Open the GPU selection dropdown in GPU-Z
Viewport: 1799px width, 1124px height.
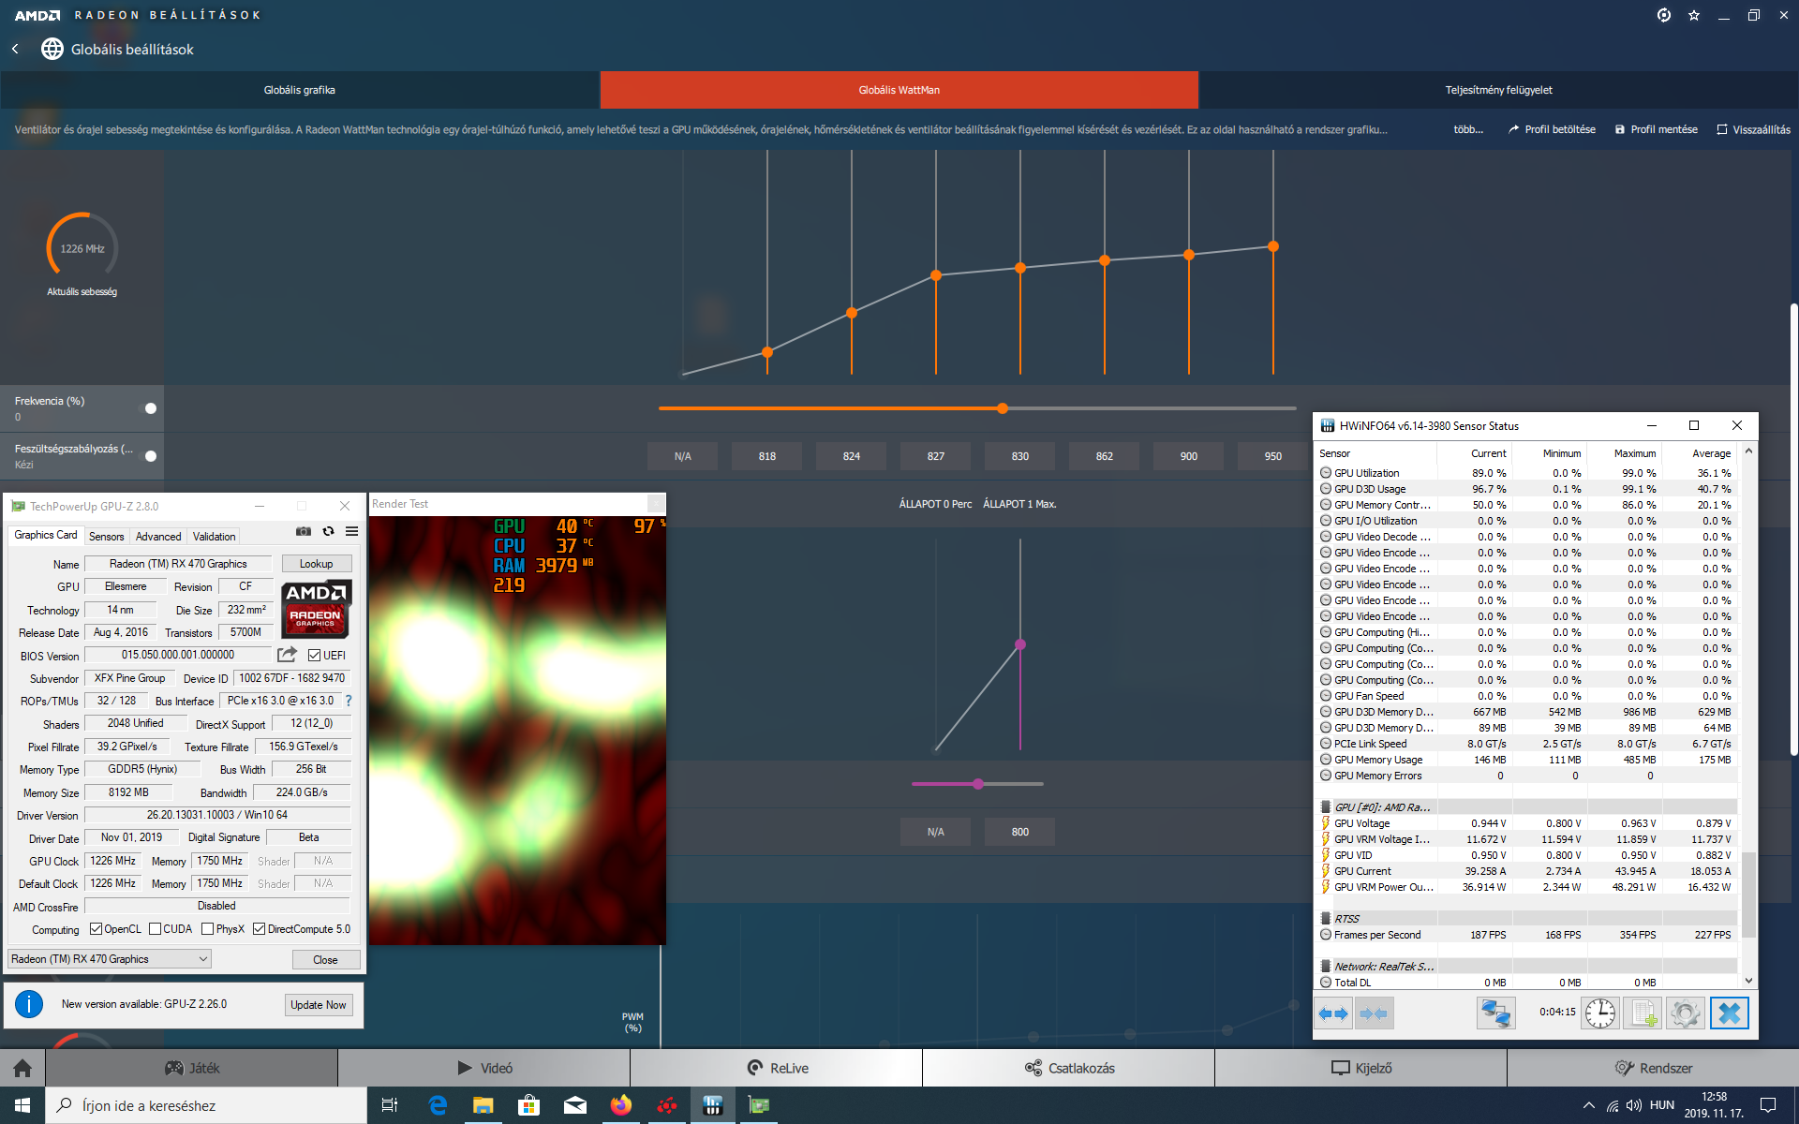tap(110, 959)
